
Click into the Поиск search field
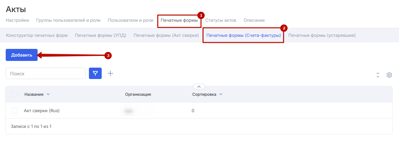[46, 73]
